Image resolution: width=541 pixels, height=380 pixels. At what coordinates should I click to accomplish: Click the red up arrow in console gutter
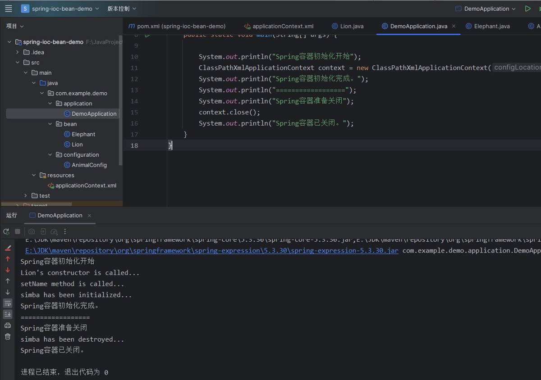tap(8, 259)
